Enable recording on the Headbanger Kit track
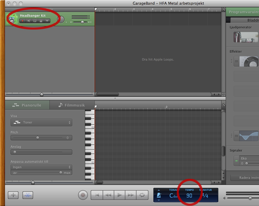The width and height of the screenshot is (259, 206). coord(23,21)
